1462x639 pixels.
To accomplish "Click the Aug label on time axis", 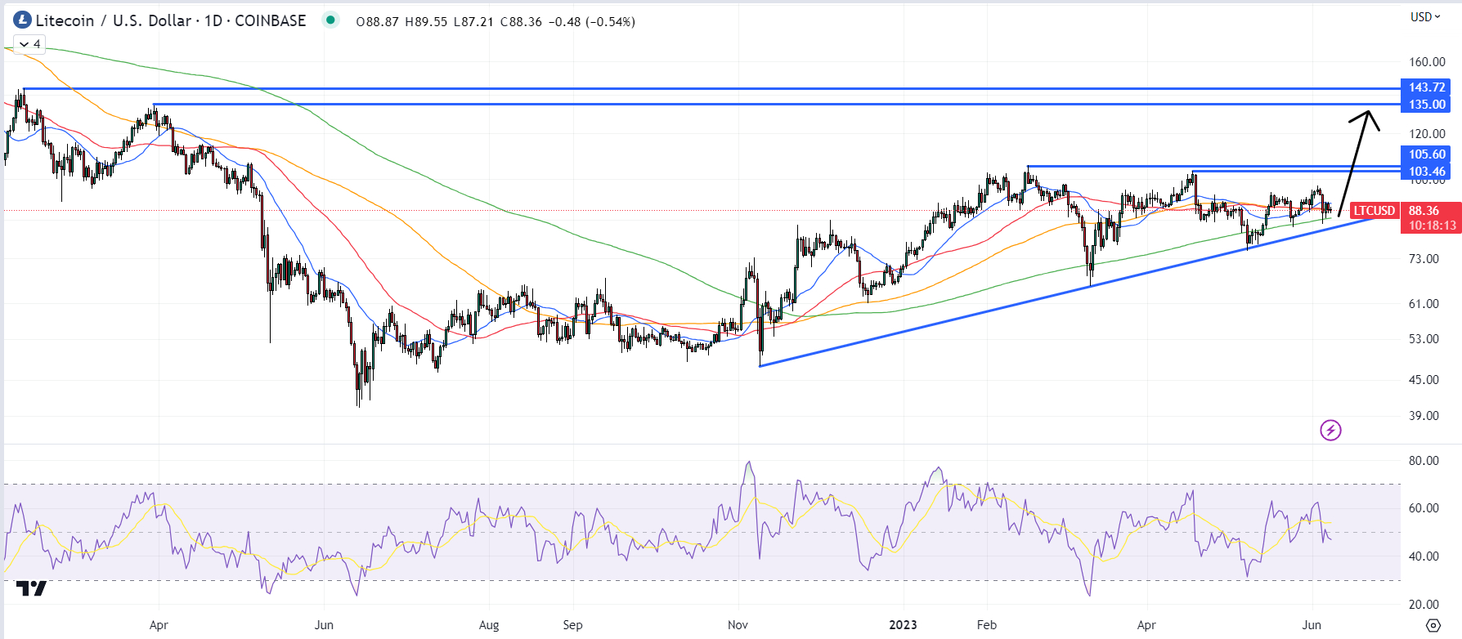I will coord(489,625).
